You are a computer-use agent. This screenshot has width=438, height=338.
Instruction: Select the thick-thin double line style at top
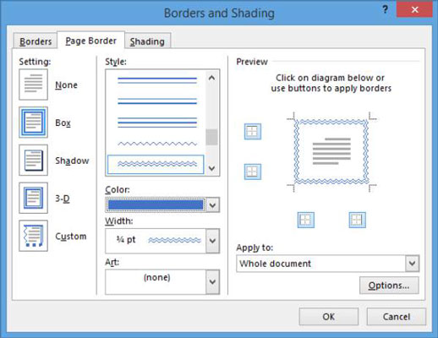[157, 80]
